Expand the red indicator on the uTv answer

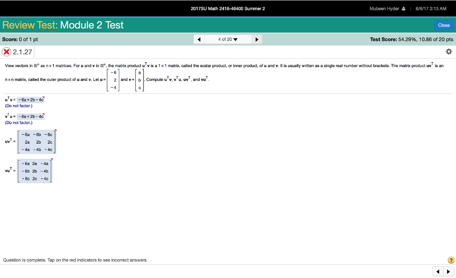(x=42, y=97)
